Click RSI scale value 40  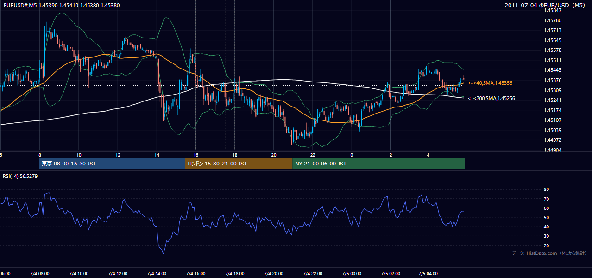tap(546, 227)
